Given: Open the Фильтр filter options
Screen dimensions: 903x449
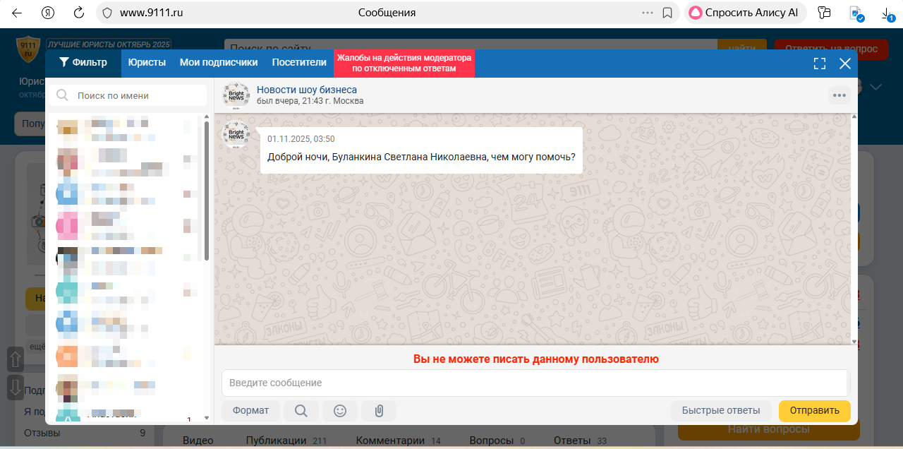Looking at the screenshot, I should 83,63.
